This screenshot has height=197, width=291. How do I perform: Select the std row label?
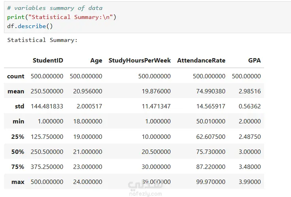(19, 106)
